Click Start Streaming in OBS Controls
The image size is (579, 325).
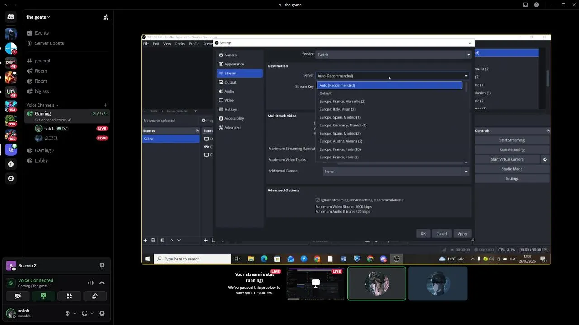[512, 140]
